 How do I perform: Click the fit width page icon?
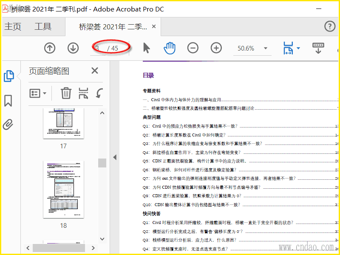click(288, 48)
